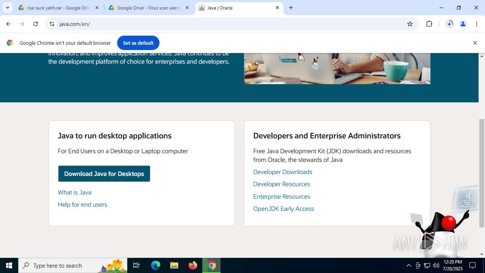This screenshot has width=485, height=273.
Task: Set Chrome as default browser
Action: [x=138, y=43]
